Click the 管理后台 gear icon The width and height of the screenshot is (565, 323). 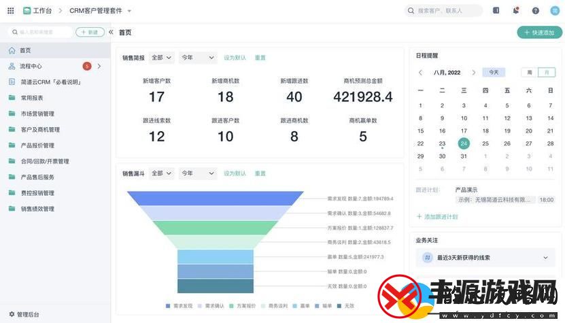[x=12, y=314]
